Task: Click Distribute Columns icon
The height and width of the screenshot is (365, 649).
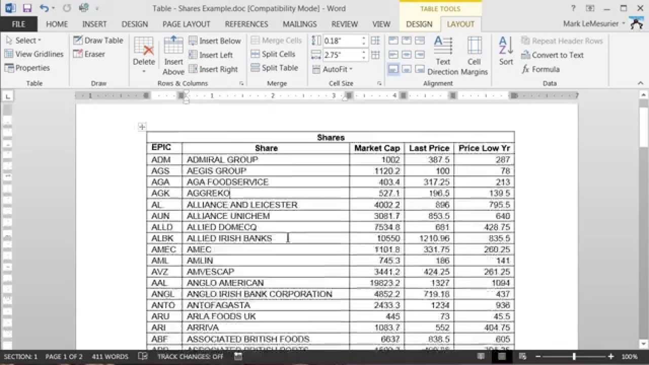Action: click(375, 55)
